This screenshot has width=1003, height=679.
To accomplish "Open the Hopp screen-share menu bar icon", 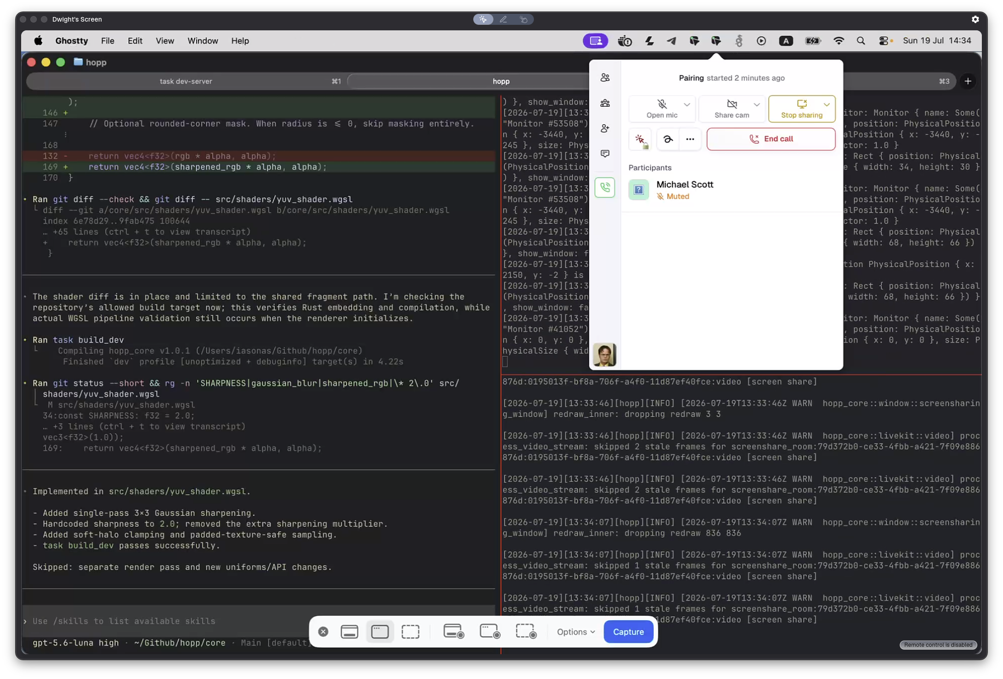I will coord(595,41).
